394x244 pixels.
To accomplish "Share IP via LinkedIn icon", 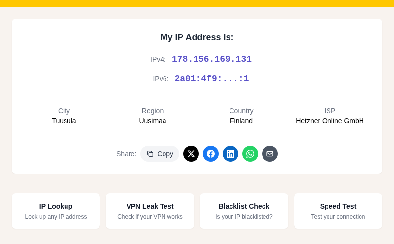I will coord(230,154).
